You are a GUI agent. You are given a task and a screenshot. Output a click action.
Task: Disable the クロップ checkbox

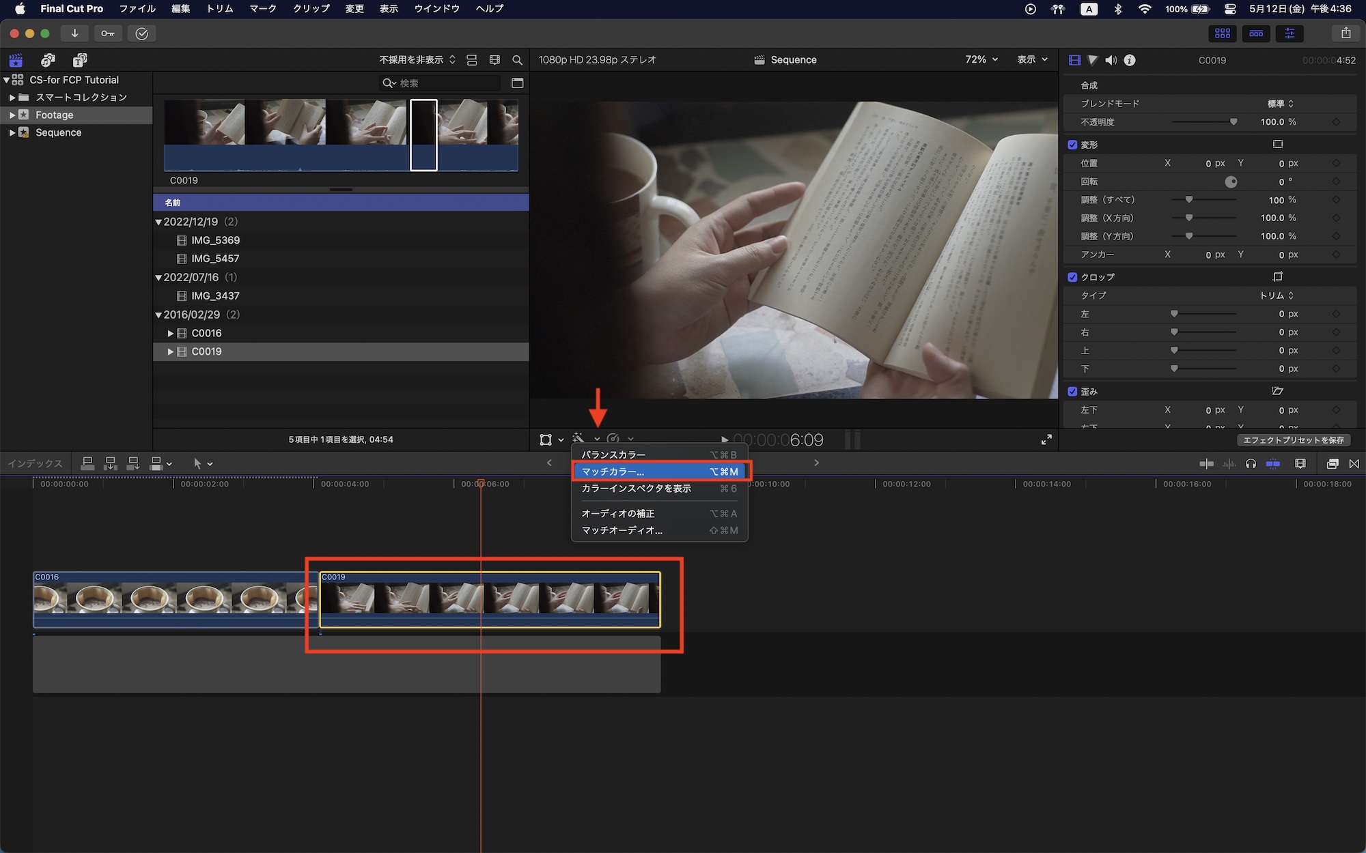pyautogui.click(x=1072, y=277)
